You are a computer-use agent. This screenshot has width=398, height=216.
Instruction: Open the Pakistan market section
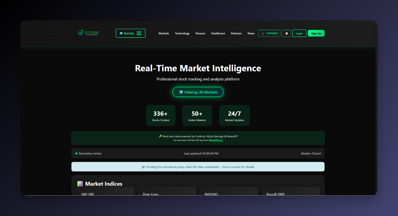[x=236, y=33]
